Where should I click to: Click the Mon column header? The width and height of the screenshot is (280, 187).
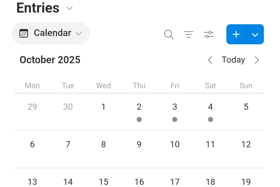pos(32,86)
